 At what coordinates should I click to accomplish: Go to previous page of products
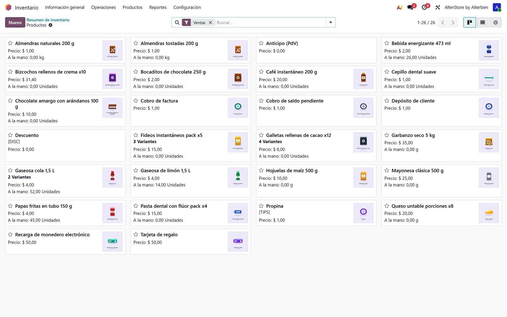pos(443,23)
